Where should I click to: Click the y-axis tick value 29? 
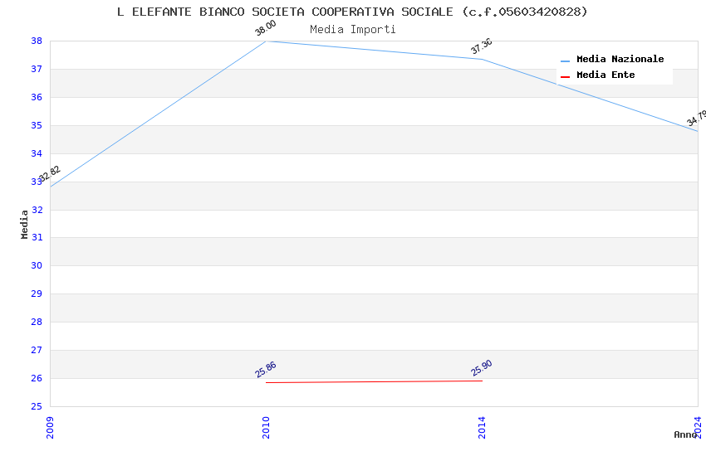(37, 293)
